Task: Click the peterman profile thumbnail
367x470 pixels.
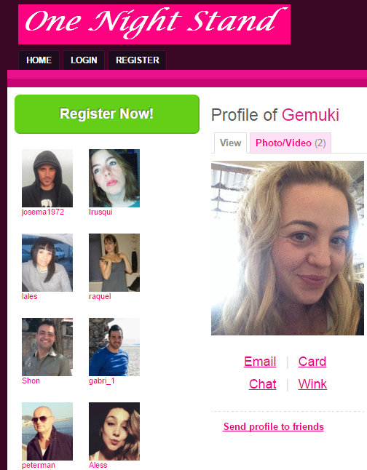Action: (x=47, y=431)
